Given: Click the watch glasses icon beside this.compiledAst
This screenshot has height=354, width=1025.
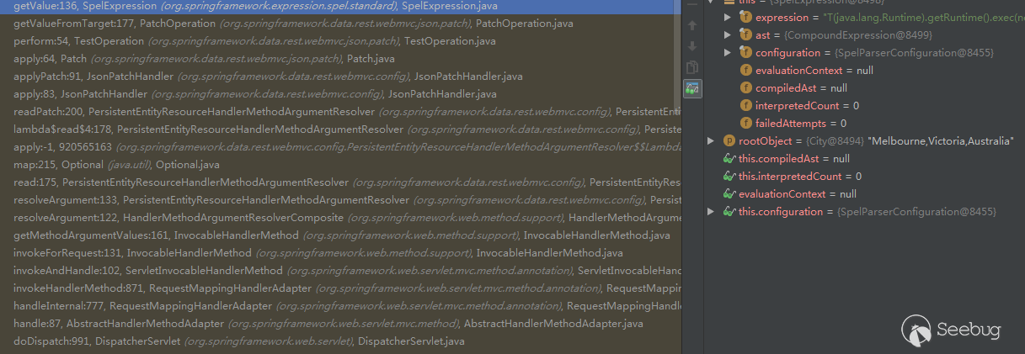Looking at the screenshot, I should pos(729,159).
